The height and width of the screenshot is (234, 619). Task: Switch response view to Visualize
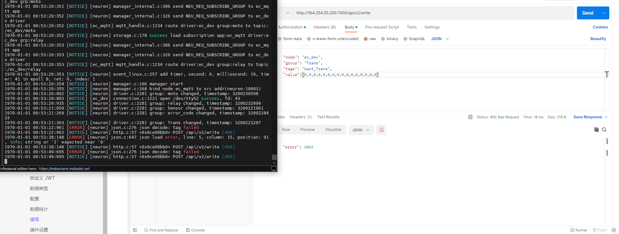tap(333, 130)
